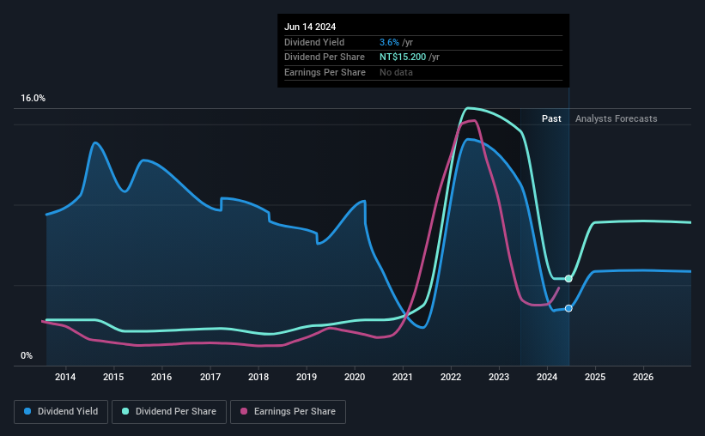The image size is (705, 436).
Task: Click the 0% y-axis label
Action: [x=27, y=356]
